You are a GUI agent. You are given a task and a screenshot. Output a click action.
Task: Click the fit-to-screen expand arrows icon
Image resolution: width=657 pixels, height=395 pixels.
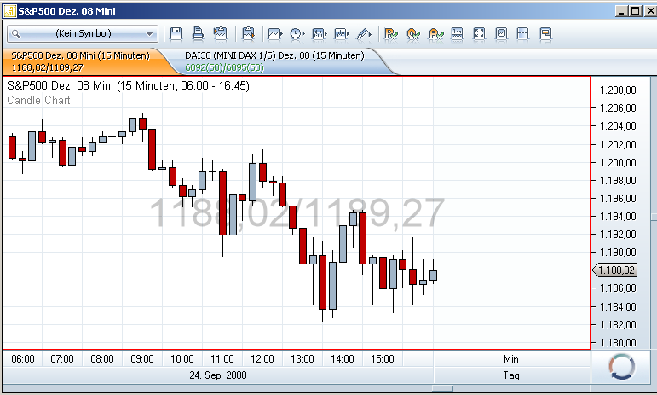[479, 33]
